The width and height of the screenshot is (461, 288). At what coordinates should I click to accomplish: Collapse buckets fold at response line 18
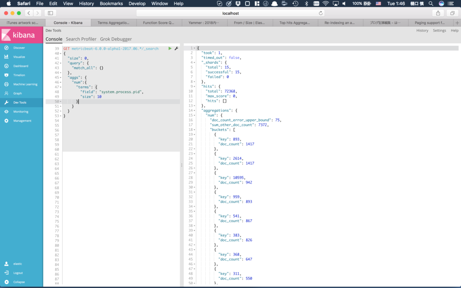coord(194,130)
